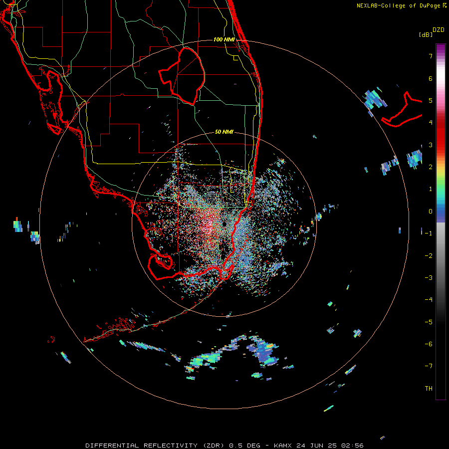Click the purple top of the color bar
449x449 pixels.
point(441,48)
